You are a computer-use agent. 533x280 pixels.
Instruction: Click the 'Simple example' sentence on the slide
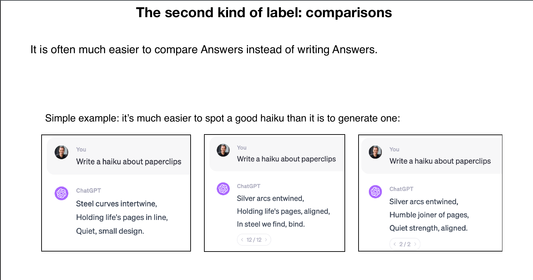223,118
